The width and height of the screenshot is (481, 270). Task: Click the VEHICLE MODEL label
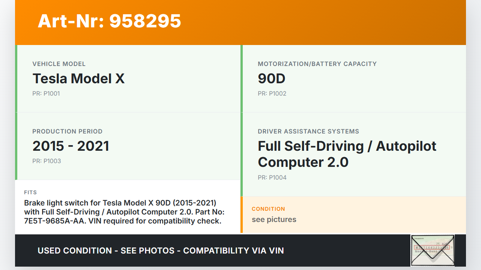pos(59,64)
